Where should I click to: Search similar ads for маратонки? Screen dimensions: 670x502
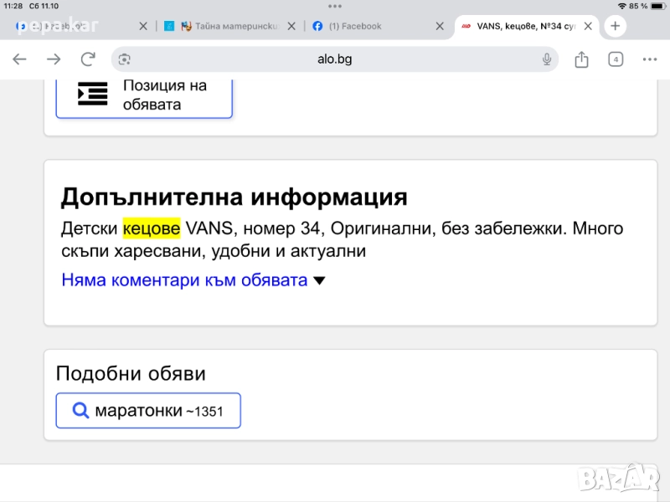148,411
